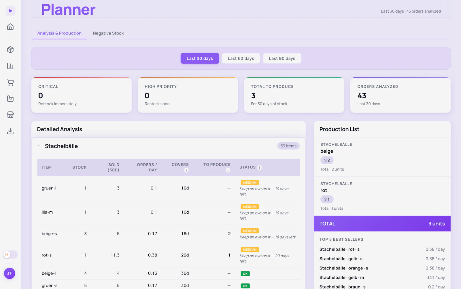Click Stachelbälle · gelb · m best seller

tap(382, 277)
